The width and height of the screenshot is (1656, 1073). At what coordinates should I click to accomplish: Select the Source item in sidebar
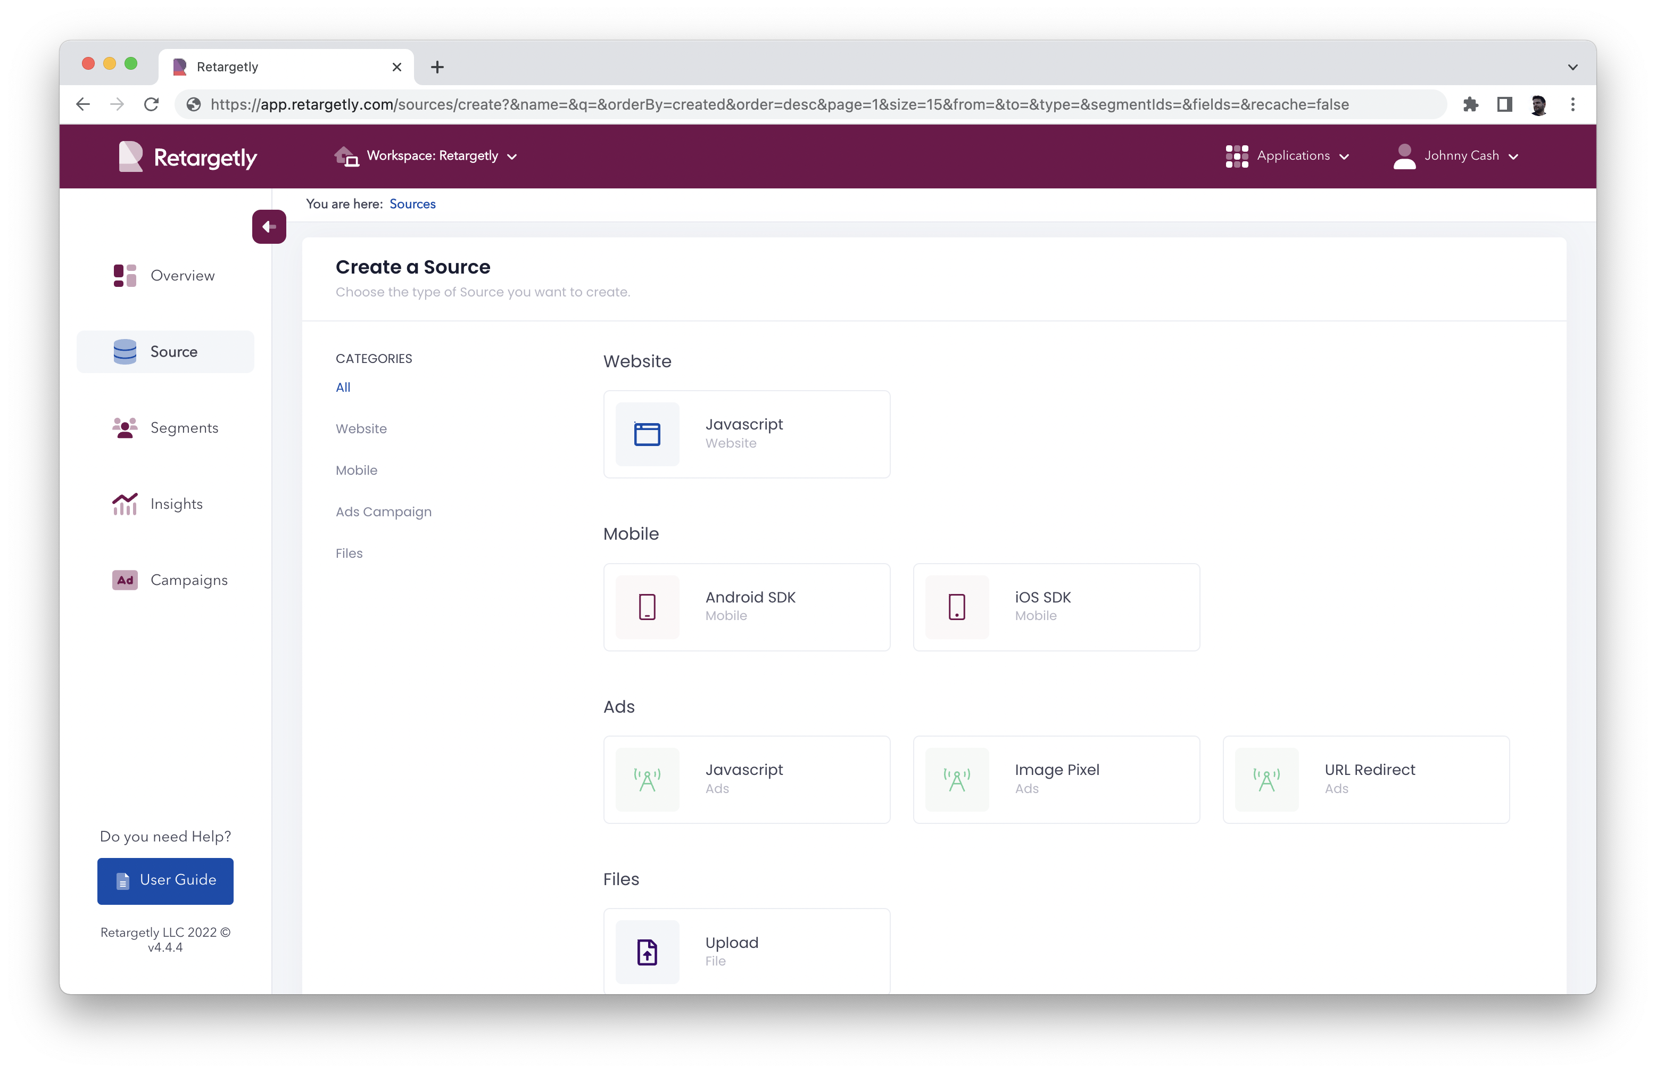(165, 352)
